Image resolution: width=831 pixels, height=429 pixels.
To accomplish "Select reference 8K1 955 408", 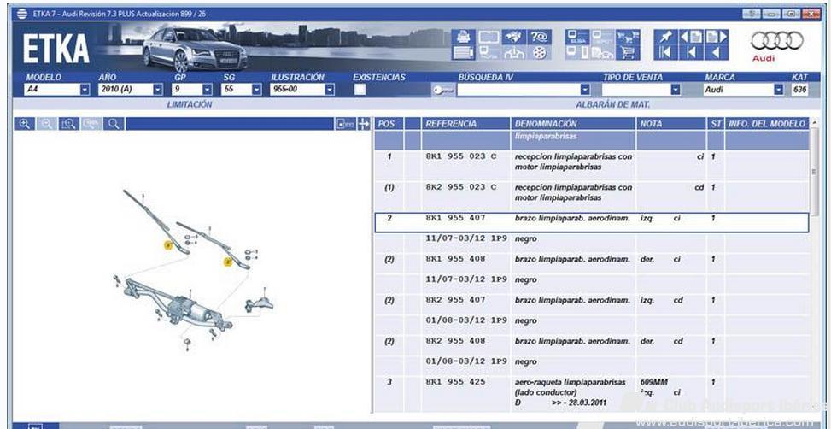I will 455,259.
